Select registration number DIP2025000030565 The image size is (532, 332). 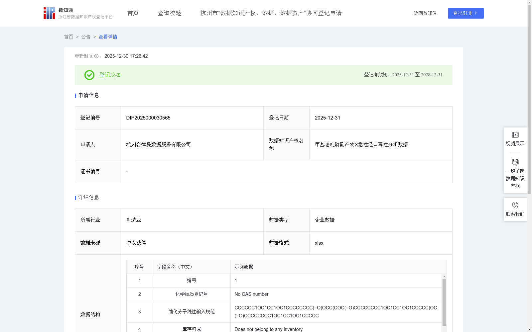(148, 118)
